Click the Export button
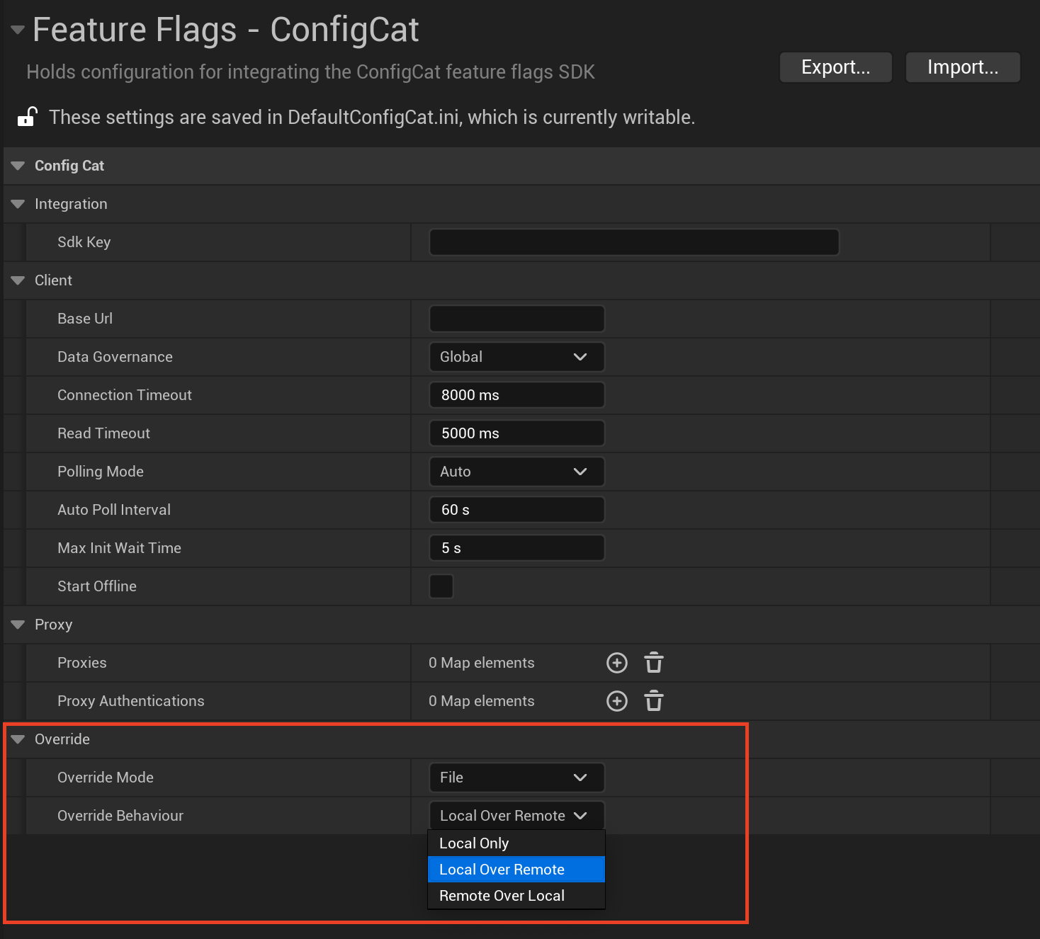Screen dimensions: 1040x939 (x=835, y=67)
